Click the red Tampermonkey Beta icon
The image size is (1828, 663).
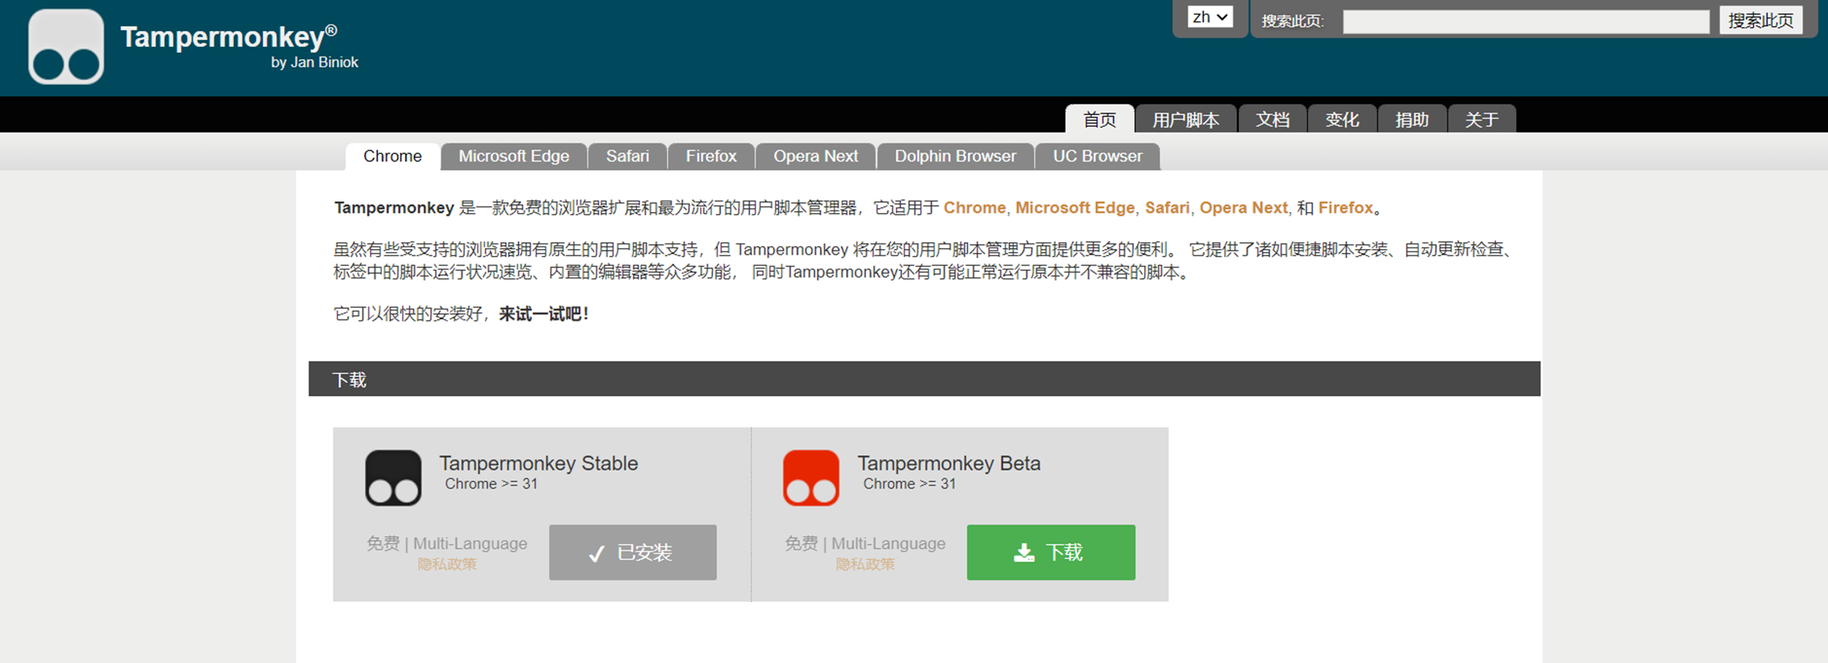pyautogui.click(x=811, y=478)
